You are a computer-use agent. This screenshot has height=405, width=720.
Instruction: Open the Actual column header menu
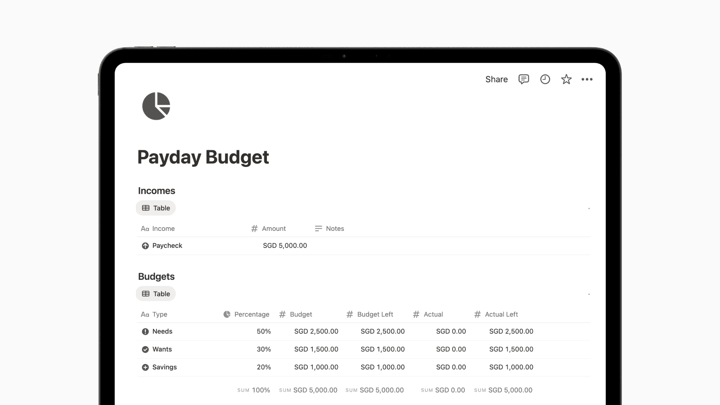pyautogui.click(x=428, y=314)
